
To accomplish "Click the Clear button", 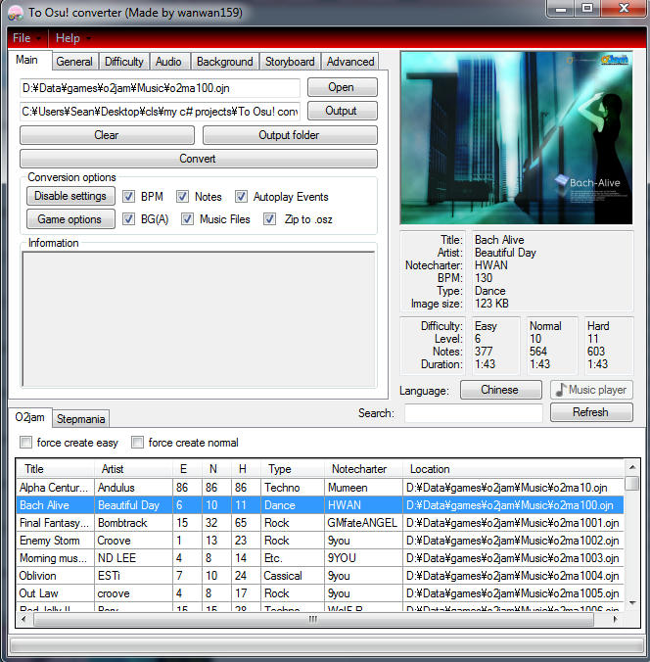I will pyautogui.click(x=107, y=135).
